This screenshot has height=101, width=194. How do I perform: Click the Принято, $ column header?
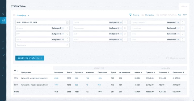click(x=150, y=72)
